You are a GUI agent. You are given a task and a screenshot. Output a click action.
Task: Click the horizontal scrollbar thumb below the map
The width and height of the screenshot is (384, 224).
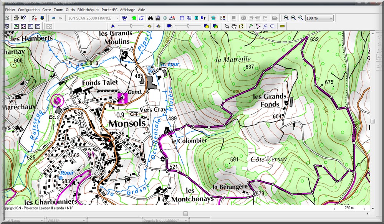pyautogui.click(x=185, y=214)
